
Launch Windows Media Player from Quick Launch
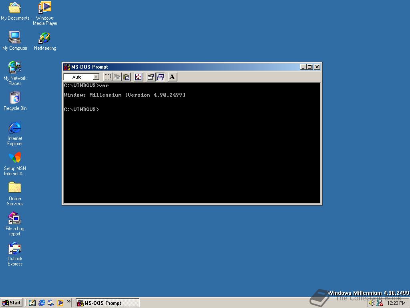point(60,303)
